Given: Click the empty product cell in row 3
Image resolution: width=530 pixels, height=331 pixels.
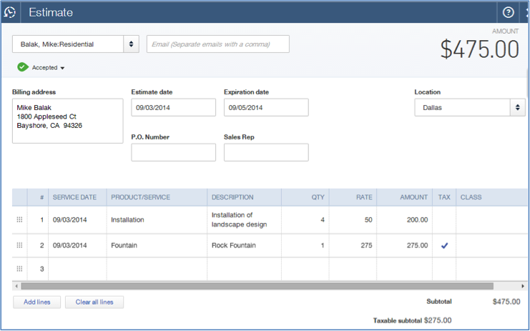Looking at the screenshot, I should pyautogui.click(x=157, y=270).
